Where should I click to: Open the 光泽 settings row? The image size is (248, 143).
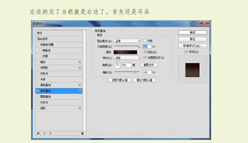tap(59, 79)
